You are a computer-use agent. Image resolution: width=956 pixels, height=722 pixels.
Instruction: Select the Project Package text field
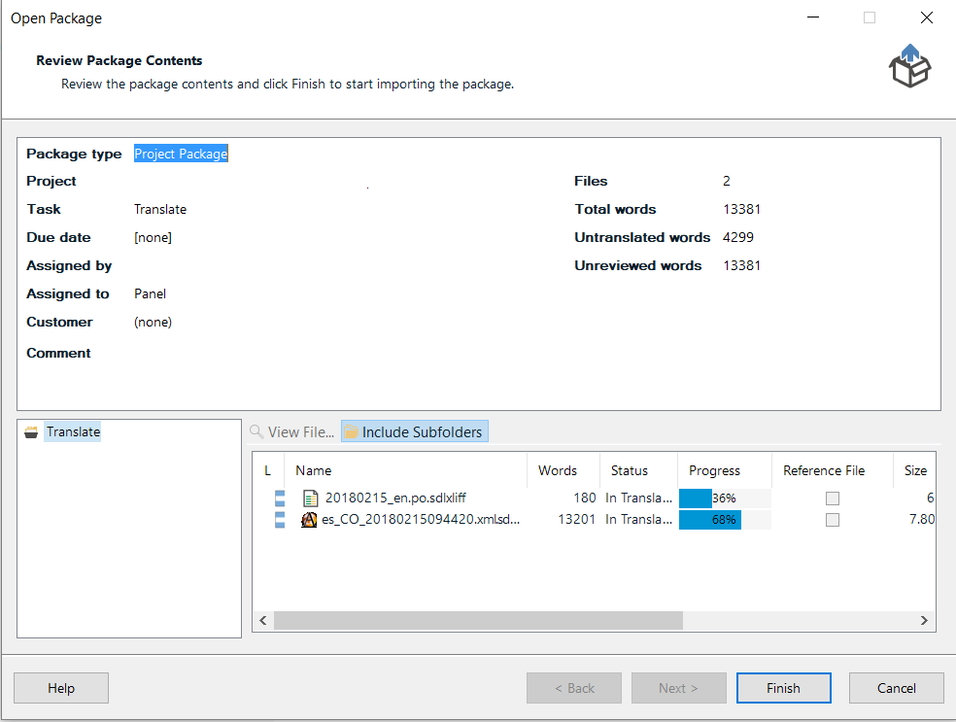[181, 154]
